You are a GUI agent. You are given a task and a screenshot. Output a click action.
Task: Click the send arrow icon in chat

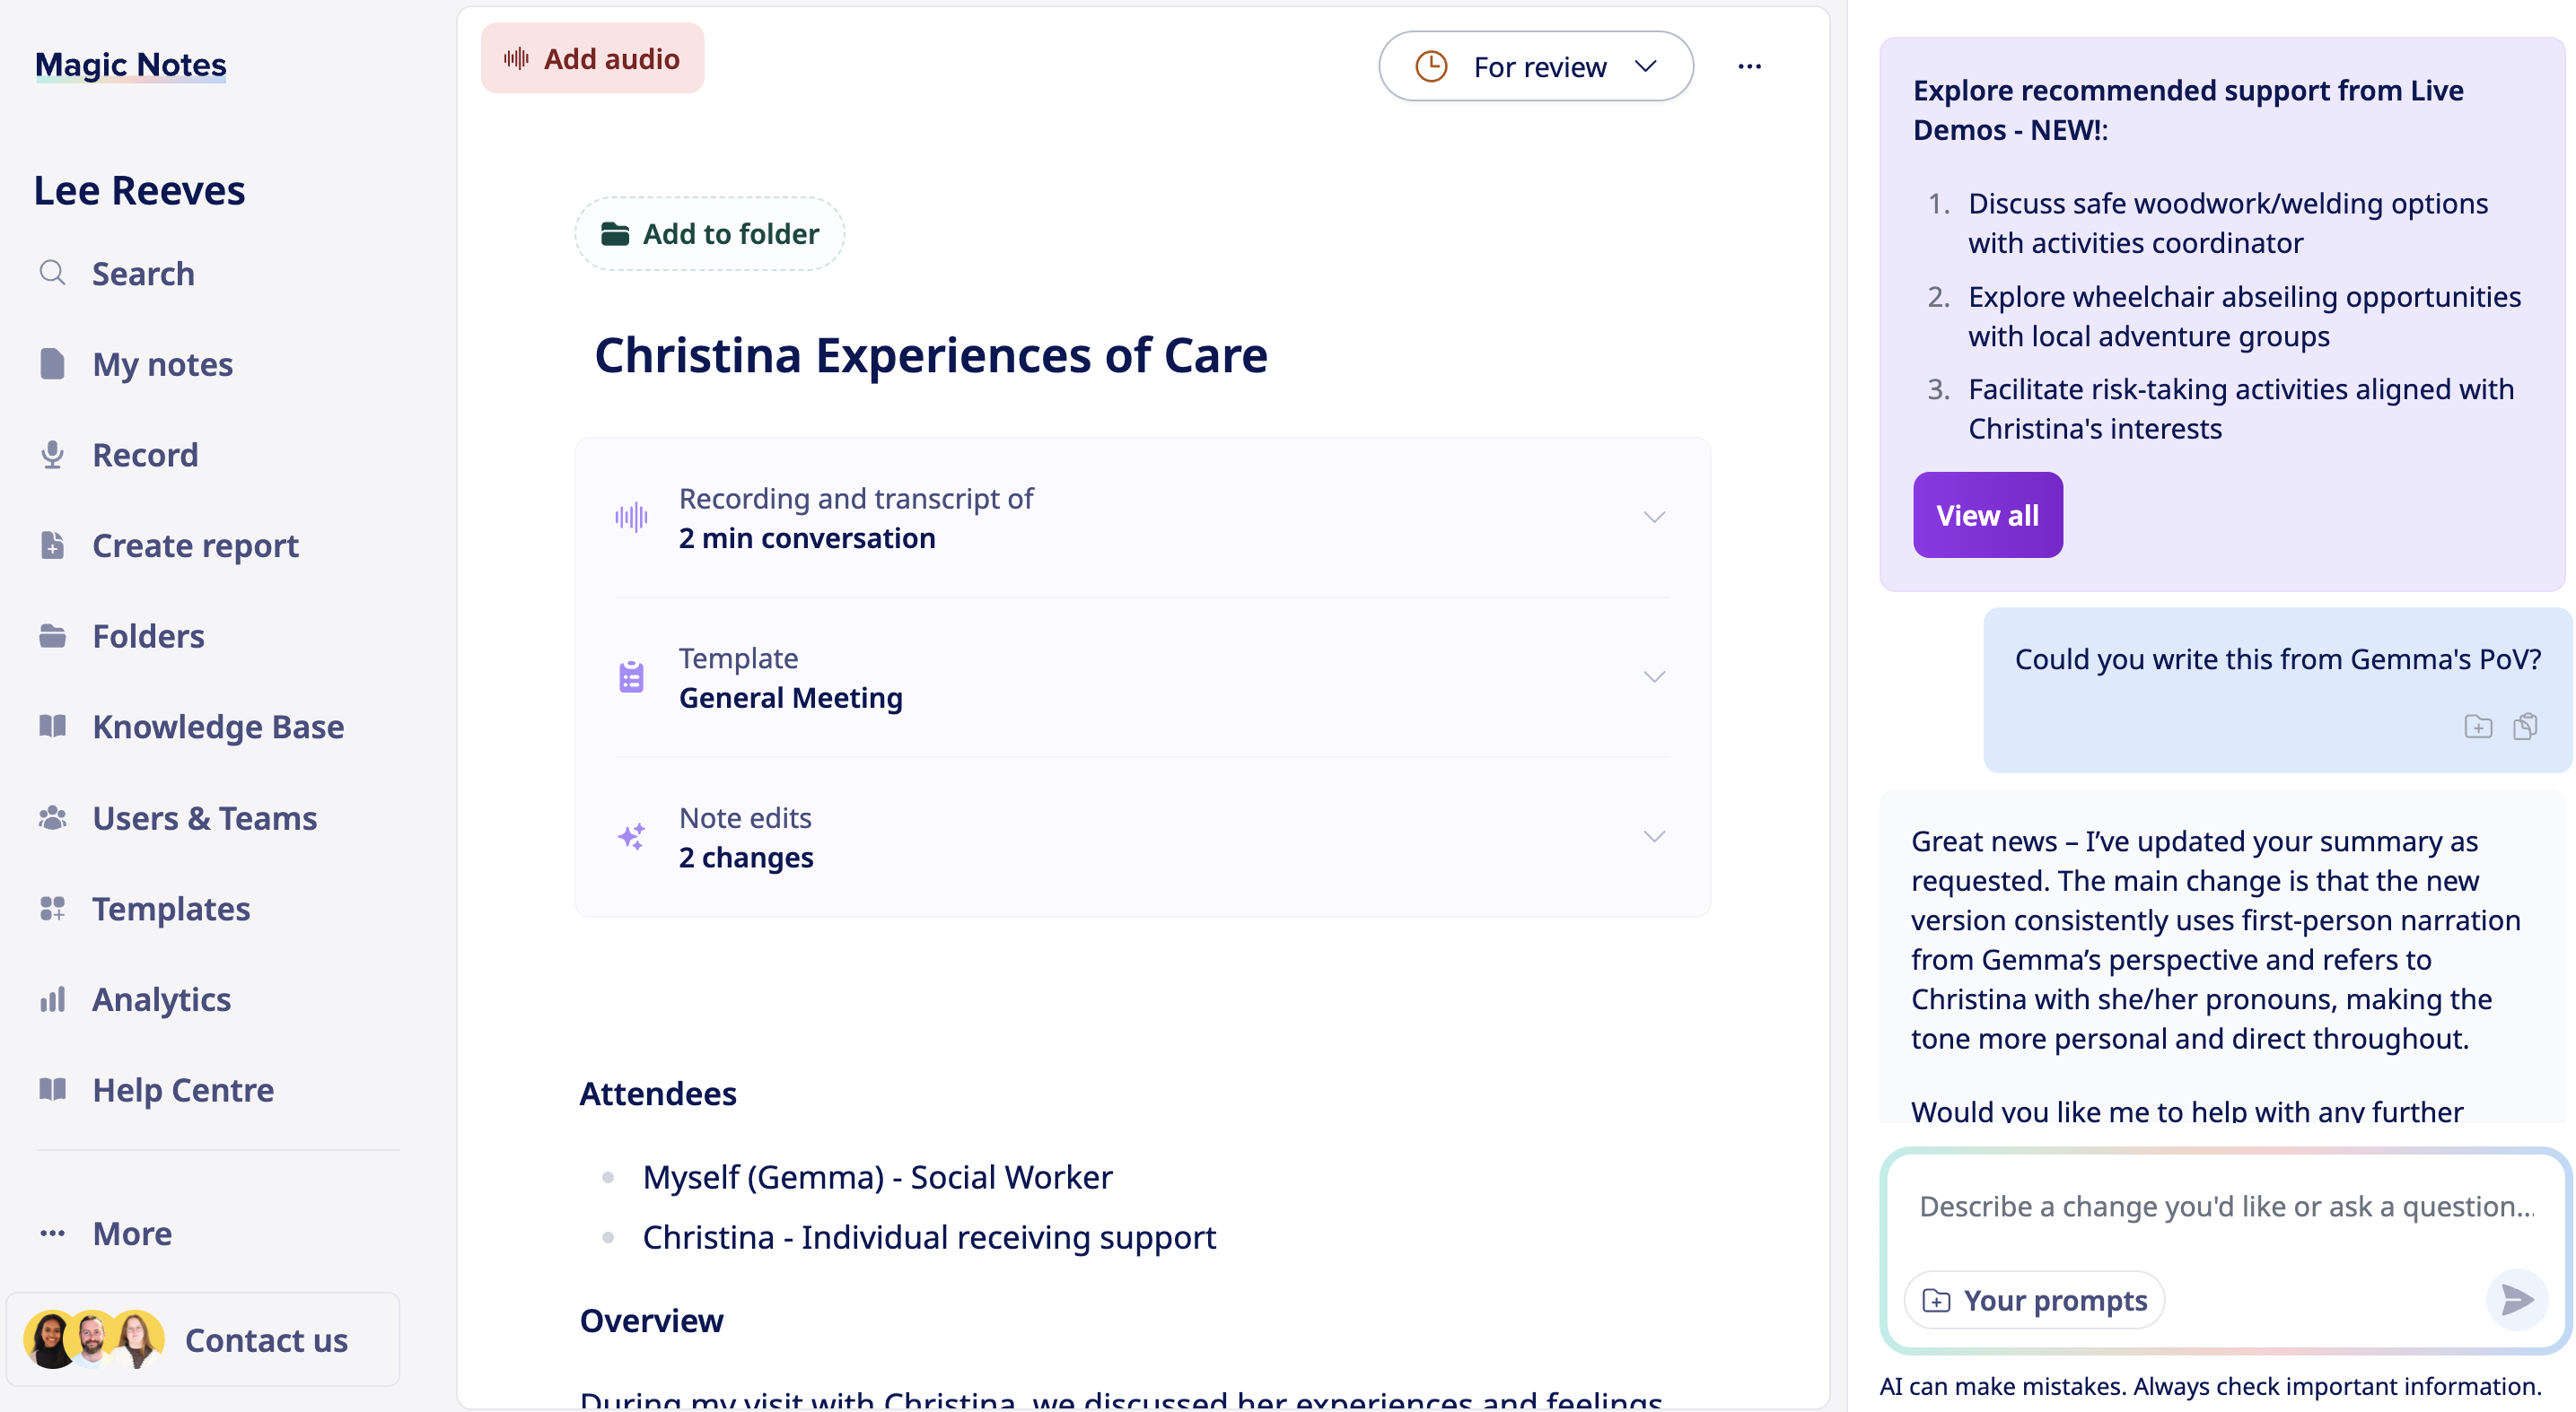pyautogui.click(x=2516, y=1299)
